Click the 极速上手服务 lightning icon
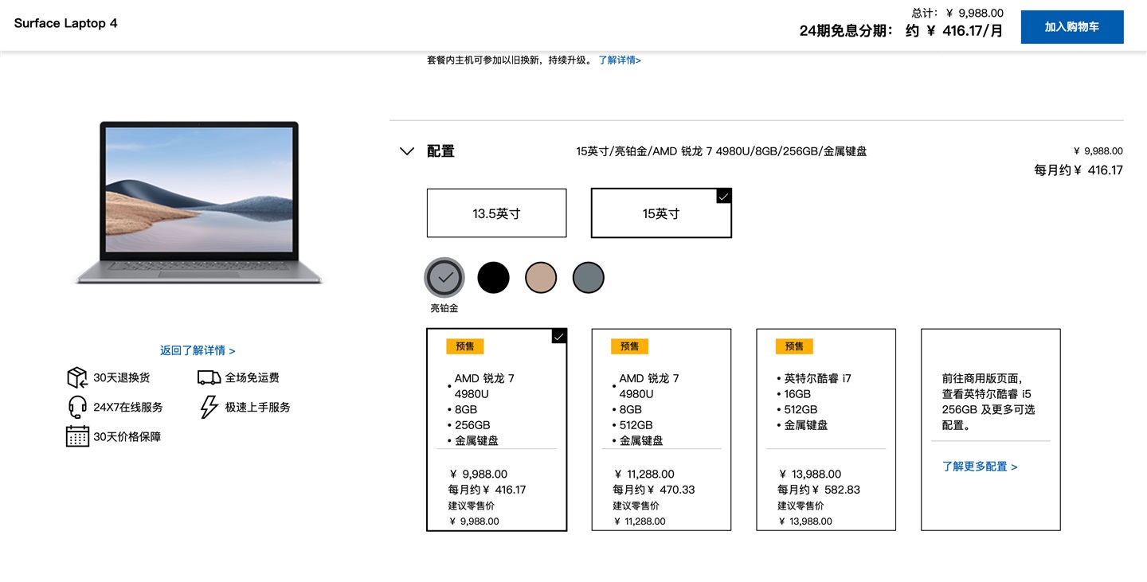The height and width of the screenshot is (582, 1147). [x=207, y=407]
